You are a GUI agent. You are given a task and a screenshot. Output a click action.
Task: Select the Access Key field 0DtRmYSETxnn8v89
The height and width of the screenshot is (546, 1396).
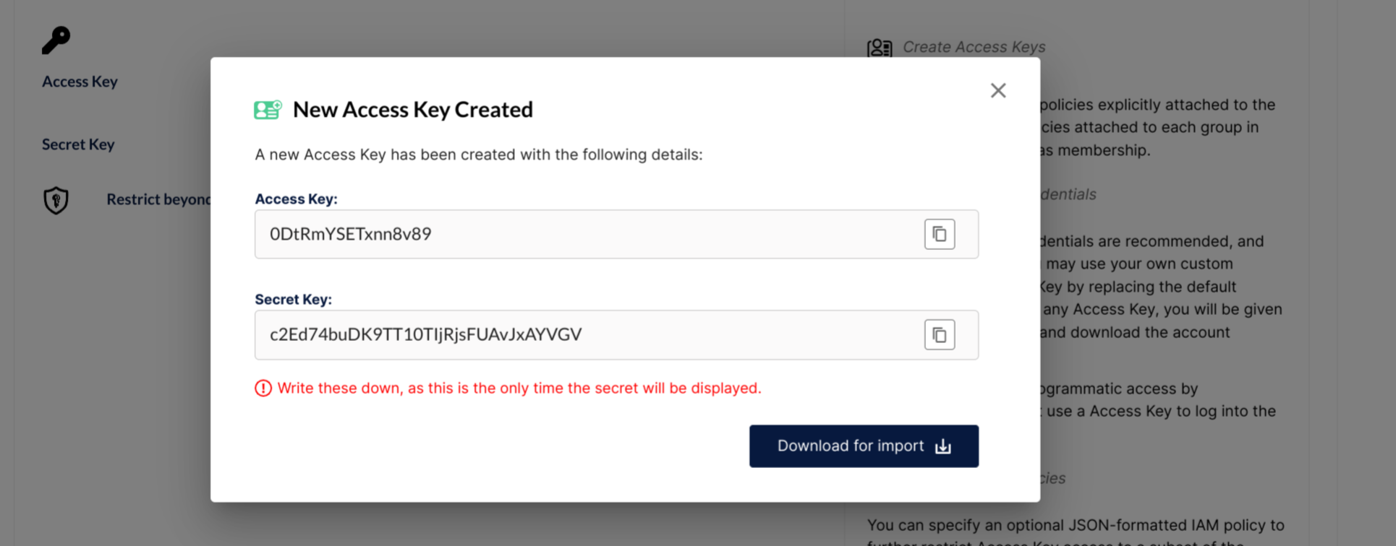616,234
